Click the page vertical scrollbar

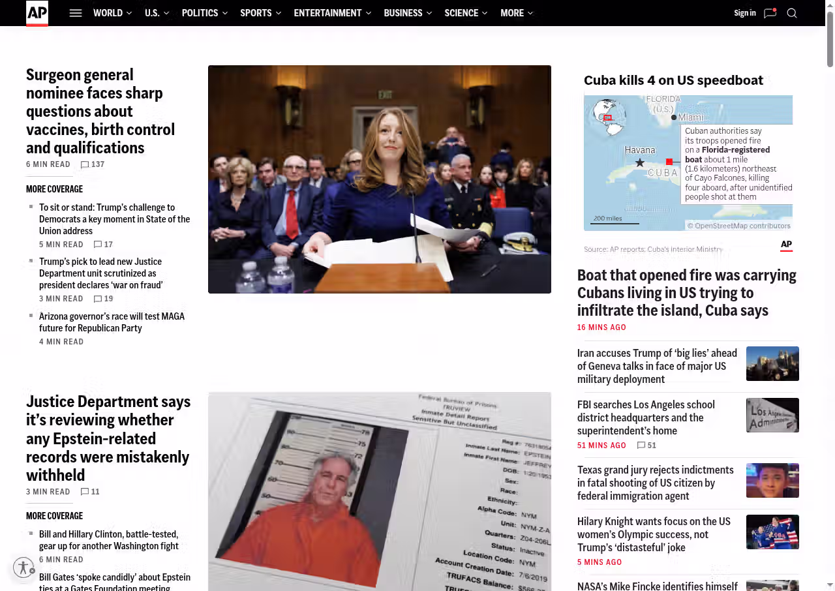click(x=830, y=39)
